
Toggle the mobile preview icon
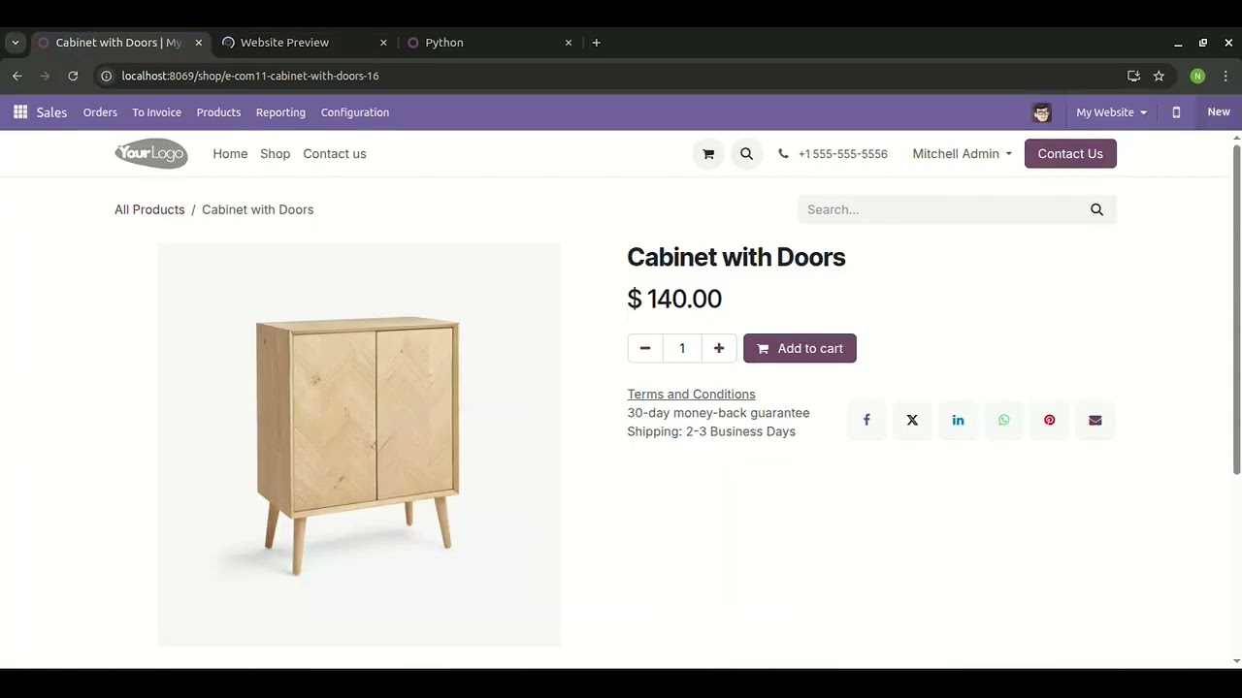point(1176,112)
